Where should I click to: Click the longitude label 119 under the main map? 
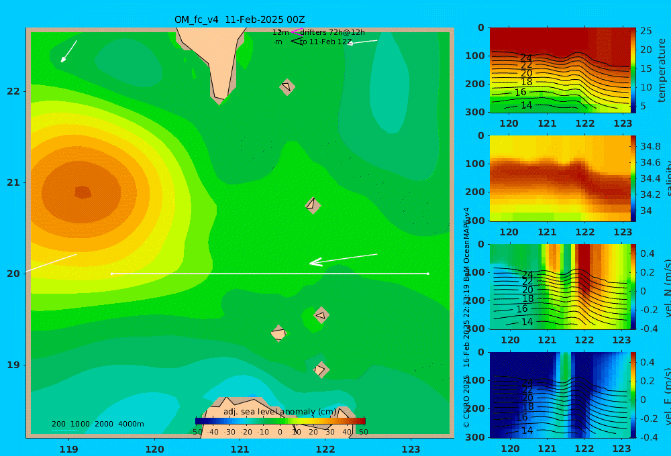[68, 449]
